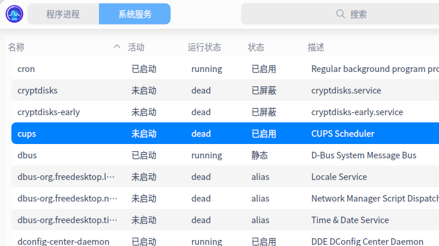Toggle the 名称 column sort arrow

click(x=117, y=47)
